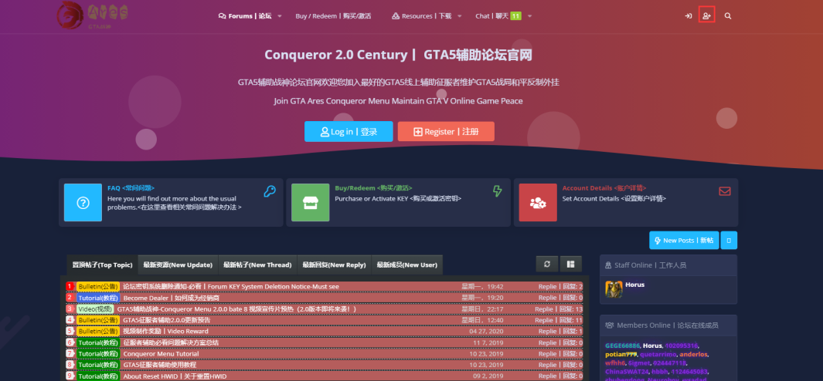Click the Chat count badge 11
The image size is (823, 381).
point(515,16)
